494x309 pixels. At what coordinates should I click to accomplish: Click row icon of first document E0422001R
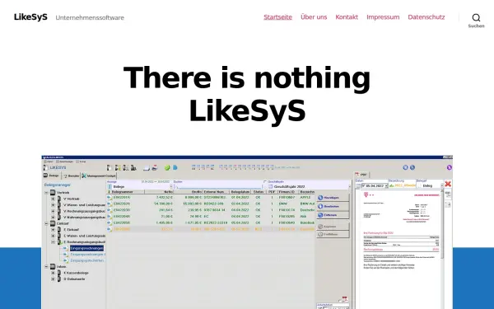coord(110,198)
